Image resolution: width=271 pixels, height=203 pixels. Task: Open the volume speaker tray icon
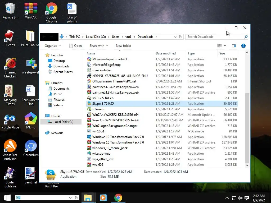click(x=240, y=198)
